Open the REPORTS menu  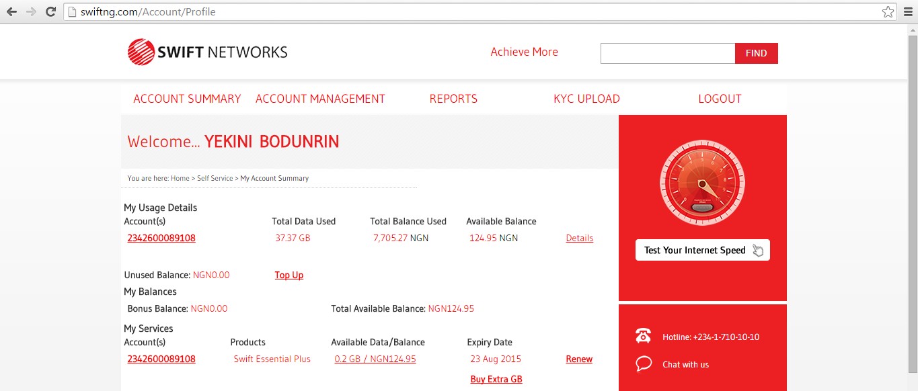(453, 98)
